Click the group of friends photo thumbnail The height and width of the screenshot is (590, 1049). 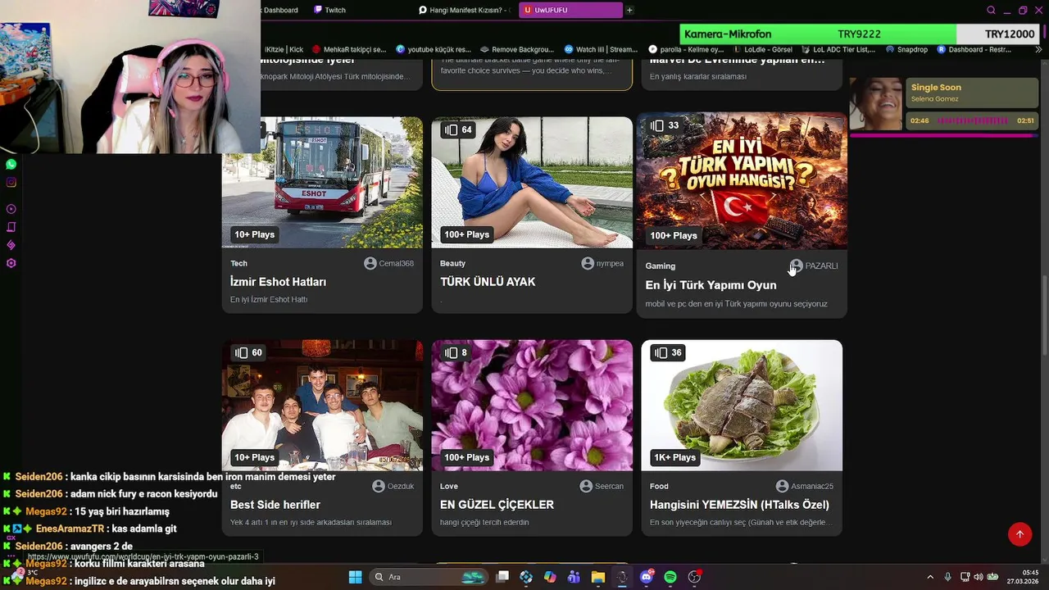(x=322, y=405)
